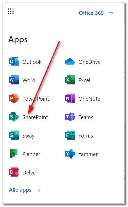Choose the OneNote label
The width and height of the screenshot is (128, 207).
click(89, 99)
